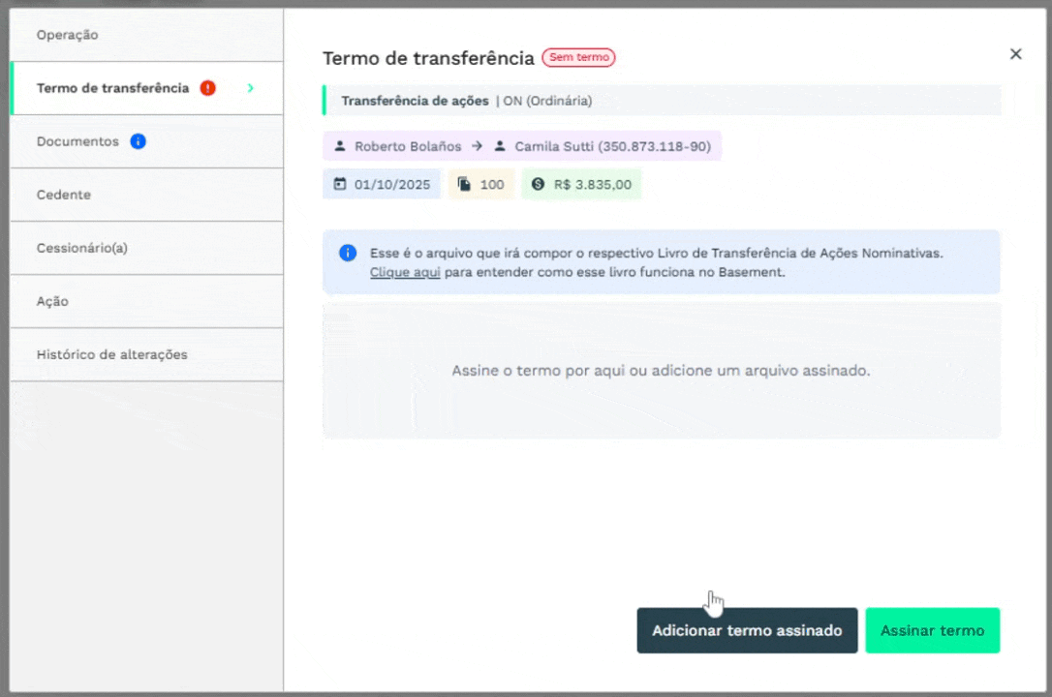
Task: Click the red alert badge on Termo de transferência
Action: 207,87
